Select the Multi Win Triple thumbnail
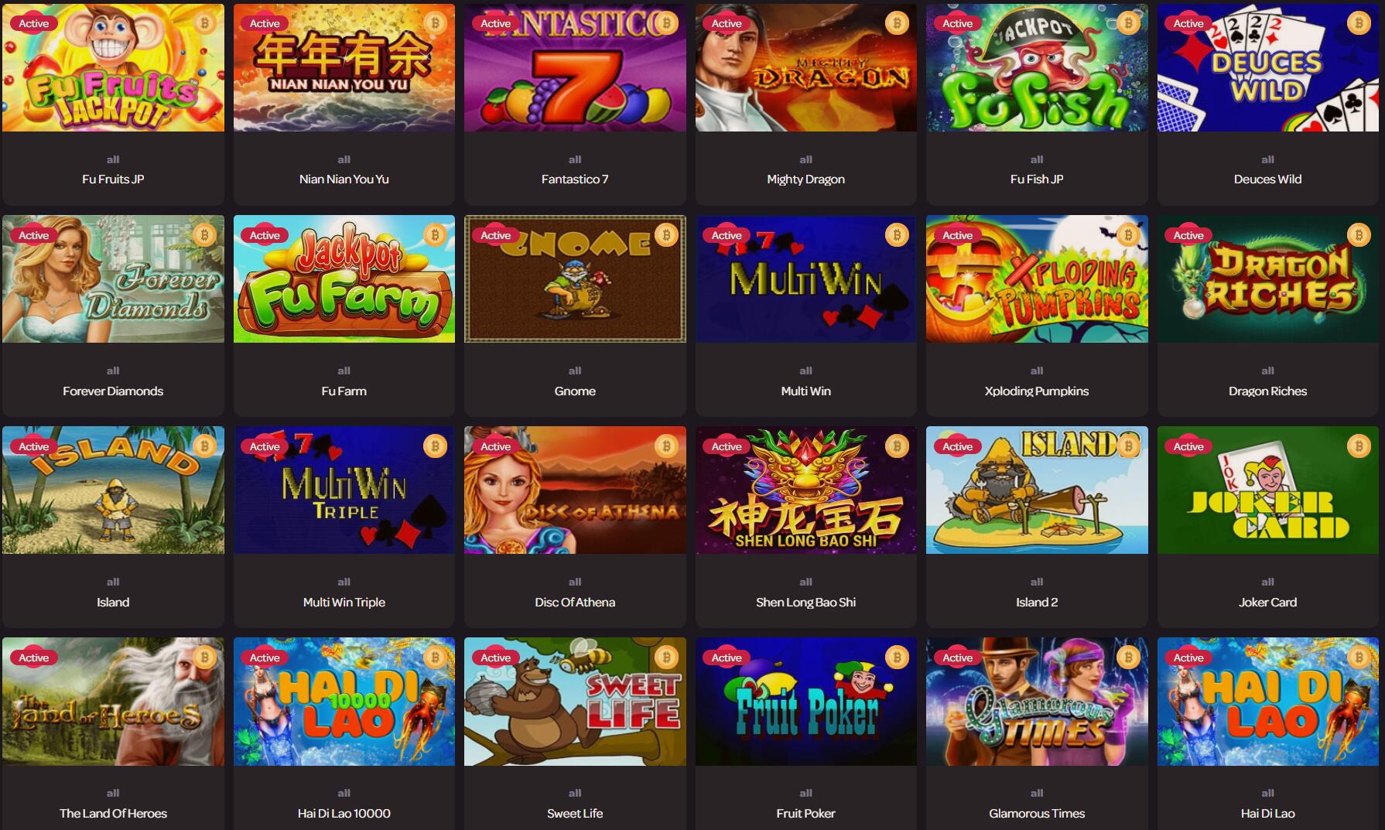Viewport: 1385px width, 830px height. point(344,490)
